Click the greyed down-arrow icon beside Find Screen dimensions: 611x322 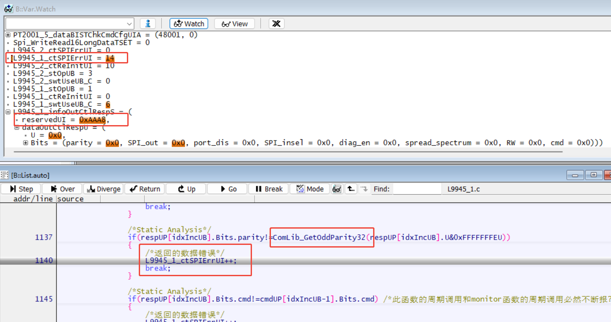click(364, 189)
